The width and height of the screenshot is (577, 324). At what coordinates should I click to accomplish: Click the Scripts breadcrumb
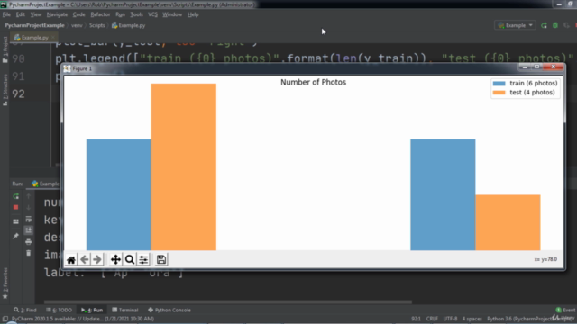(x=96, y=25)
